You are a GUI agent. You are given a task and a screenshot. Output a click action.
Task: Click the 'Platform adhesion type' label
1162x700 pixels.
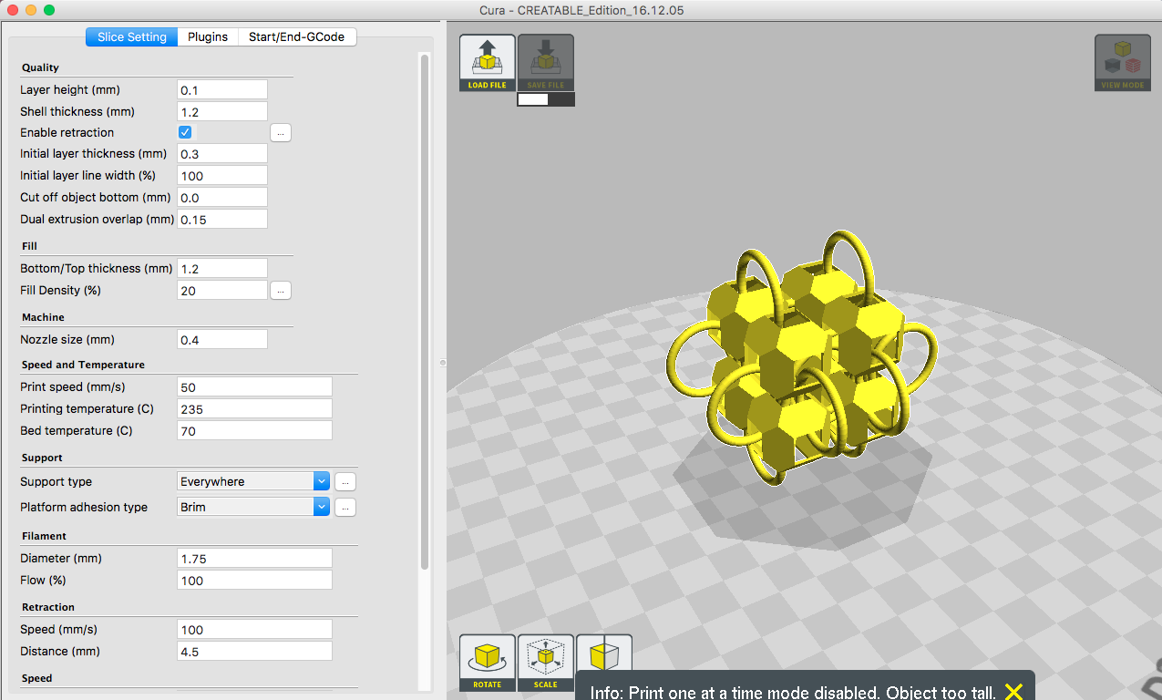tap(84, 508)
